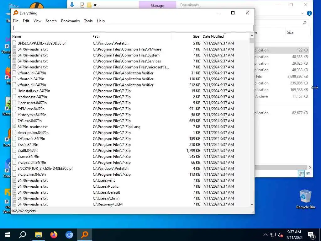321x241 pixels.
Task: Open the Edit menu in Everything
Action: tap(26, 21)
